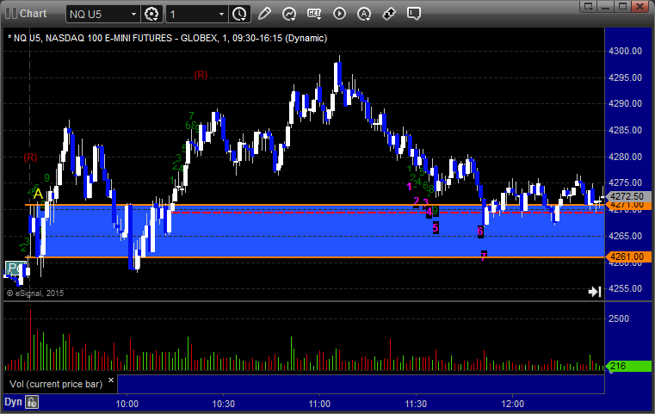Click the 4272.50 current price marker
Screen dimensions: 655x414
[x=627, y=196]
